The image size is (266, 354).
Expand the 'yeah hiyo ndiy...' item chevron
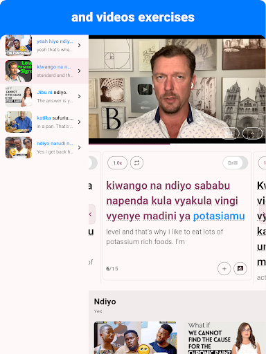[80, 45]
